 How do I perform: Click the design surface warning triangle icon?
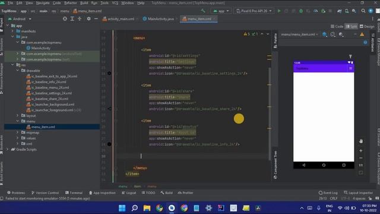[362, 34]
